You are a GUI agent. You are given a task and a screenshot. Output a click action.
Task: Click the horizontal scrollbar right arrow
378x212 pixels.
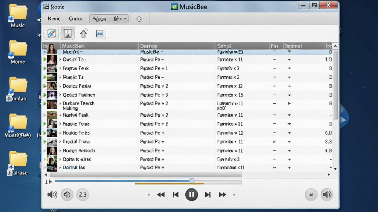(x=329, y=175)
